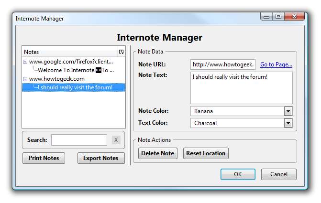Select 'I should really visit the forum!' note
The height and width of the screenshot is (203, 321).
[x=75, y=87]
